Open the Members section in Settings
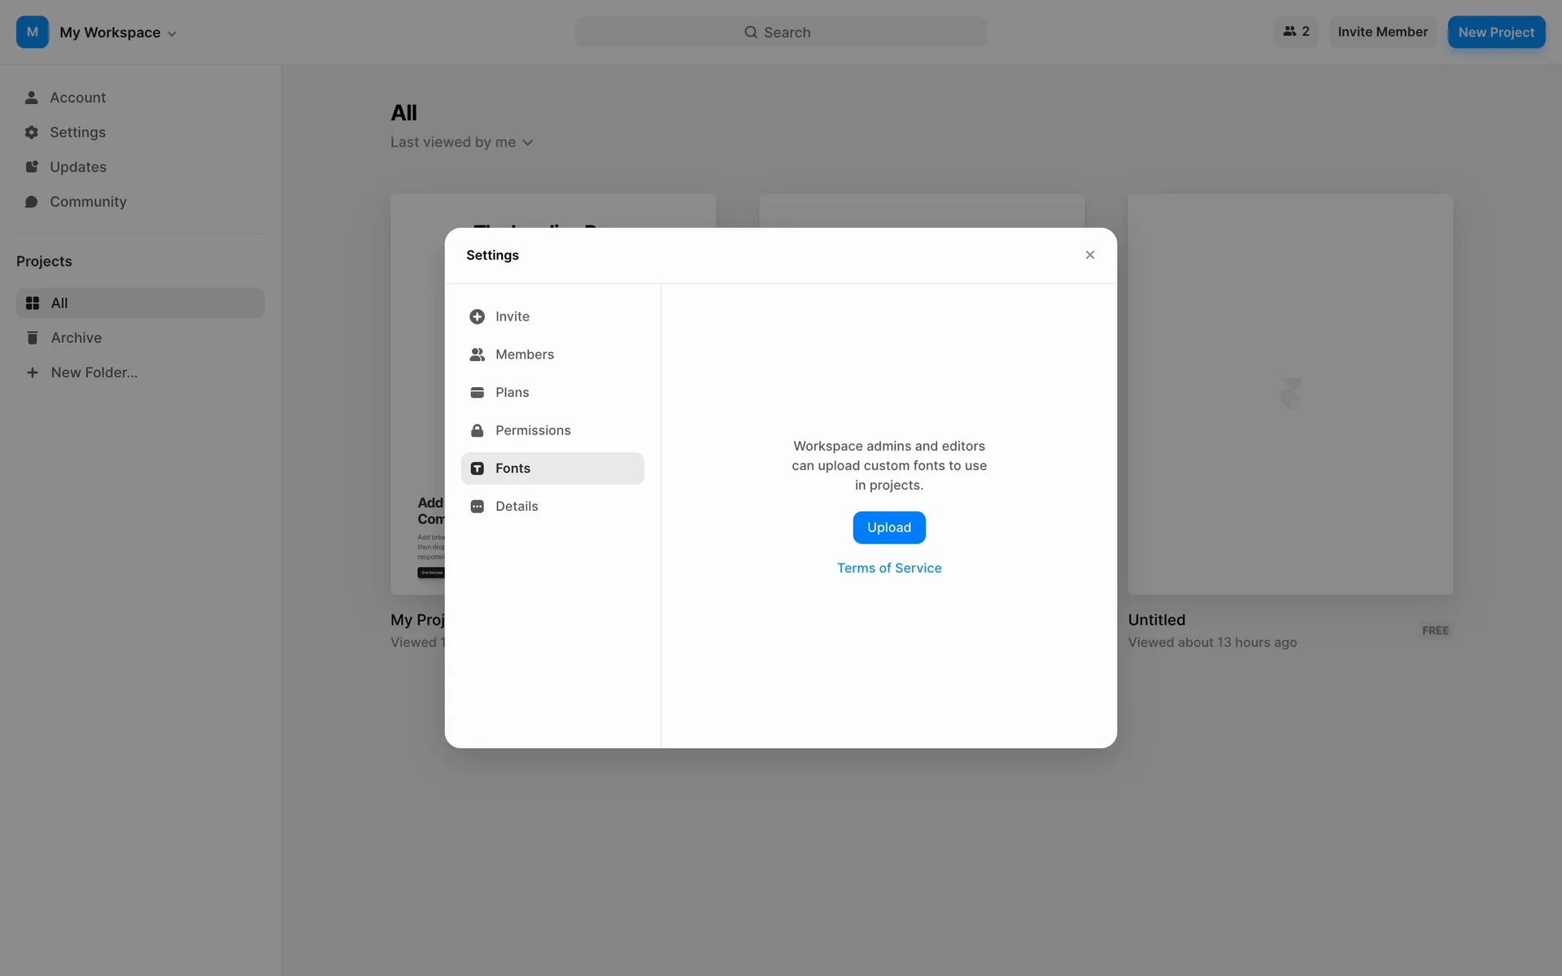 coord(524,355)
